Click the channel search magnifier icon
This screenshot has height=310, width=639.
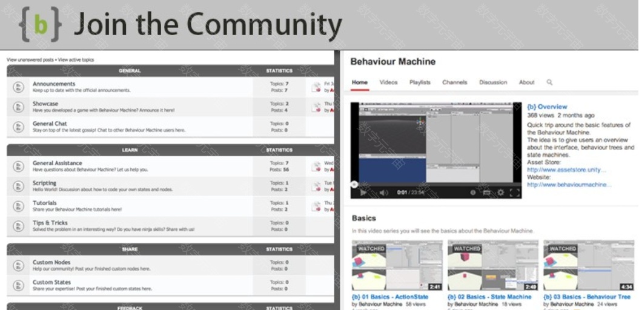point(549,82)
